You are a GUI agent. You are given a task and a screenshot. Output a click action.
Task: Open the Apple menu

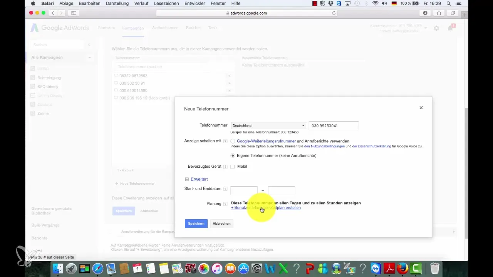point(33,3)
